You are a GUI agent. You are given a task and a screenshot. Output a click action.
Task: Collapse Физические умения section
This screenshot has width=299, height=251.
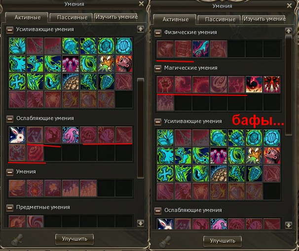pos(158,33)
